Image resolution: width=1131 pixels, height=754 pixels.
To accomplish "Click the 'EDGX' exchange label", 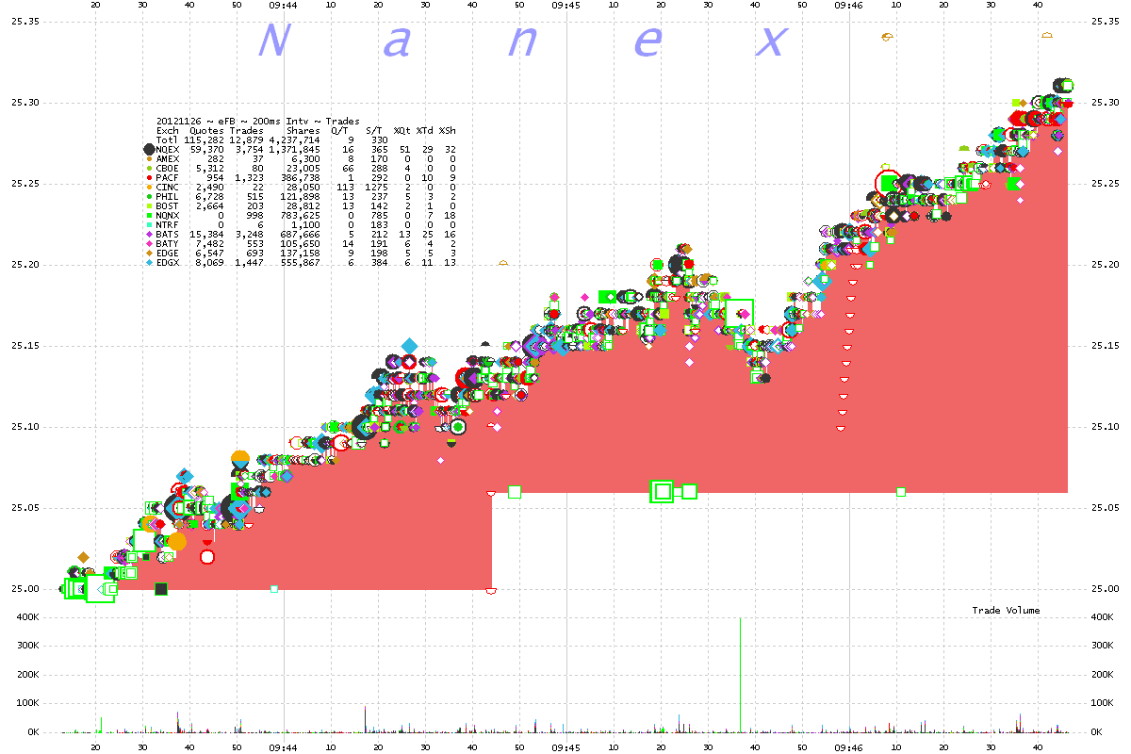I will pos(167,262).
